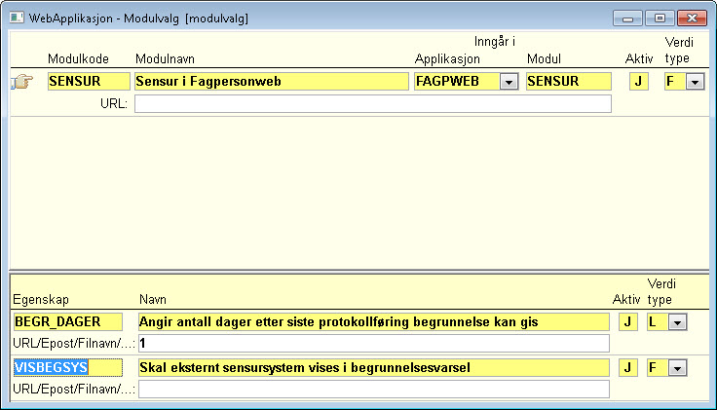Open Verdi type dropdown for BEGR_DAGER
The width and height of the screenshot is (717, 410).
[x=678, y=322]
